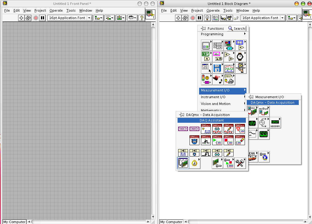Open the DAQmx Advanced tools palette
312x224 pixels.
240,163
